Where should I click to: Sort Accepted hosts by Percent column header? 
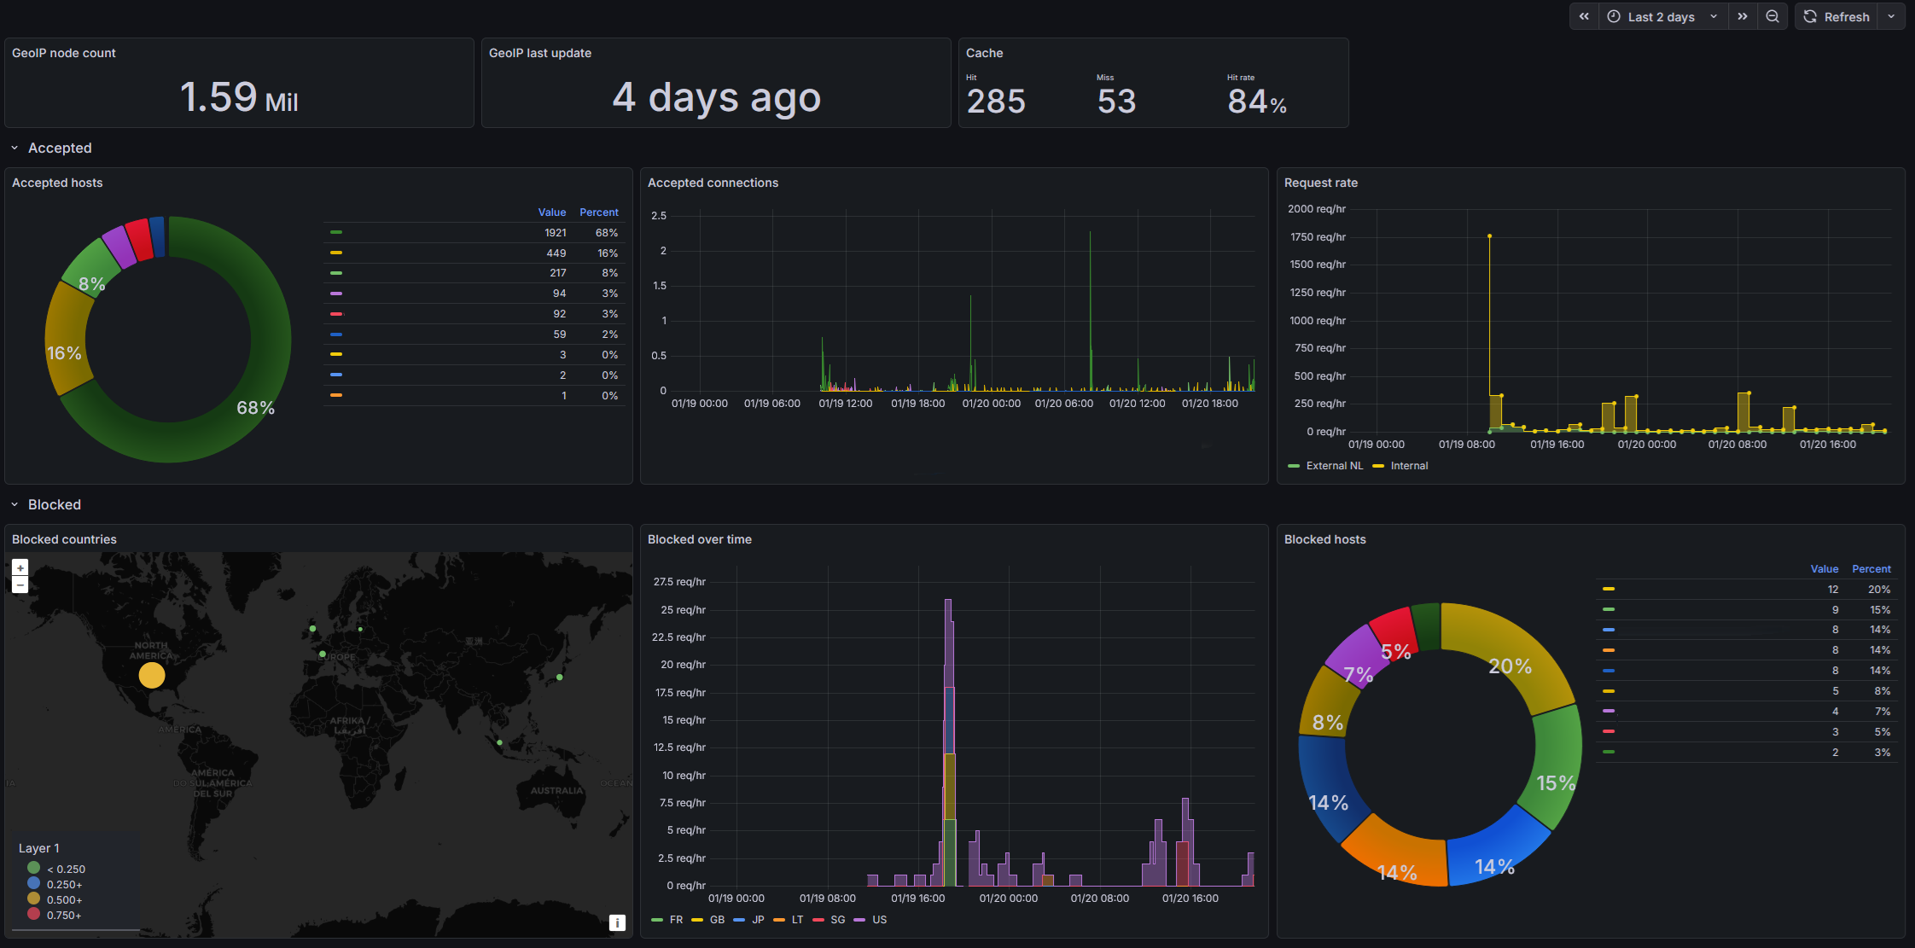pyautogui.click(x=598, y=212)
